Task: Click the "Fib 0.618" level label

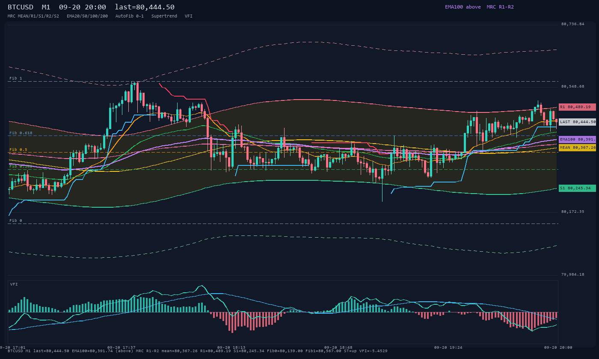Action: [21, 133]
